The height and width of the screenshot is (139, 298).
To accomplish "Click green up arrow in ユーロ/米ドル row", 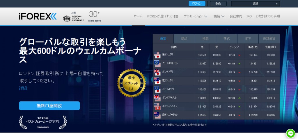I will pos(239,64).
